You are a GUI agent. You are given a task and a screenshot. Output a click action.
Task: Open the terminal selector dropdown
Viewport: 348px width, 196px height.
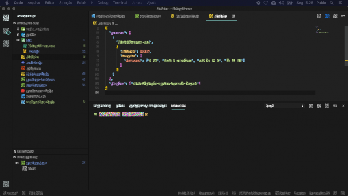(x=284, y=106)
